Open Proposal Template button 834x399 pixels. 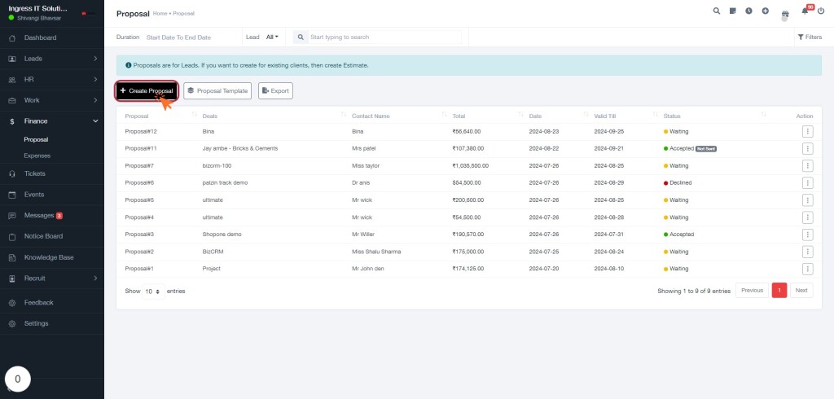click(217, 91)
